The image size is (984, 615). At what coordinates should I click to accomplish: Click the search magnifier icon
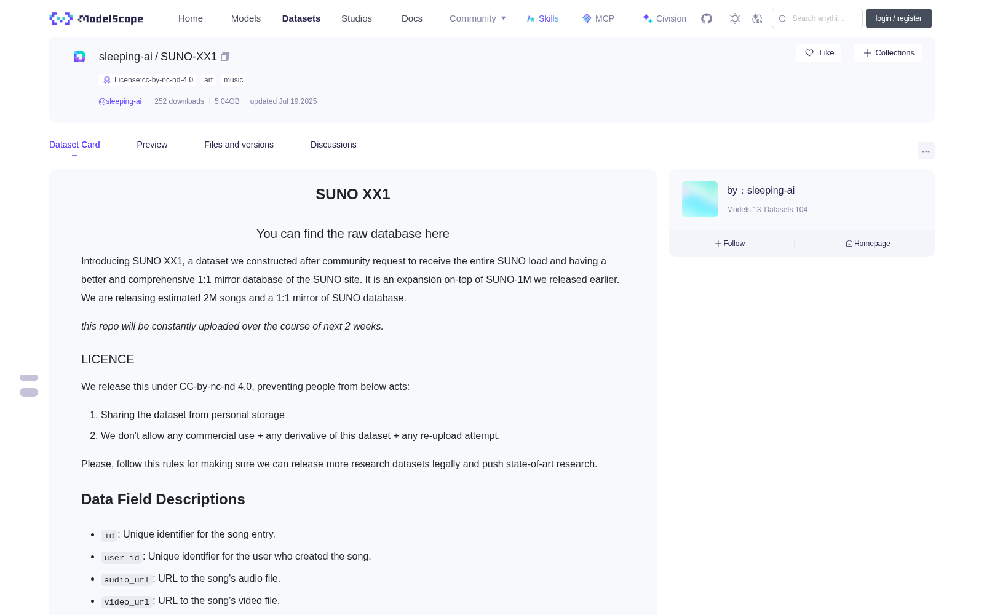(x=782, y=18)
